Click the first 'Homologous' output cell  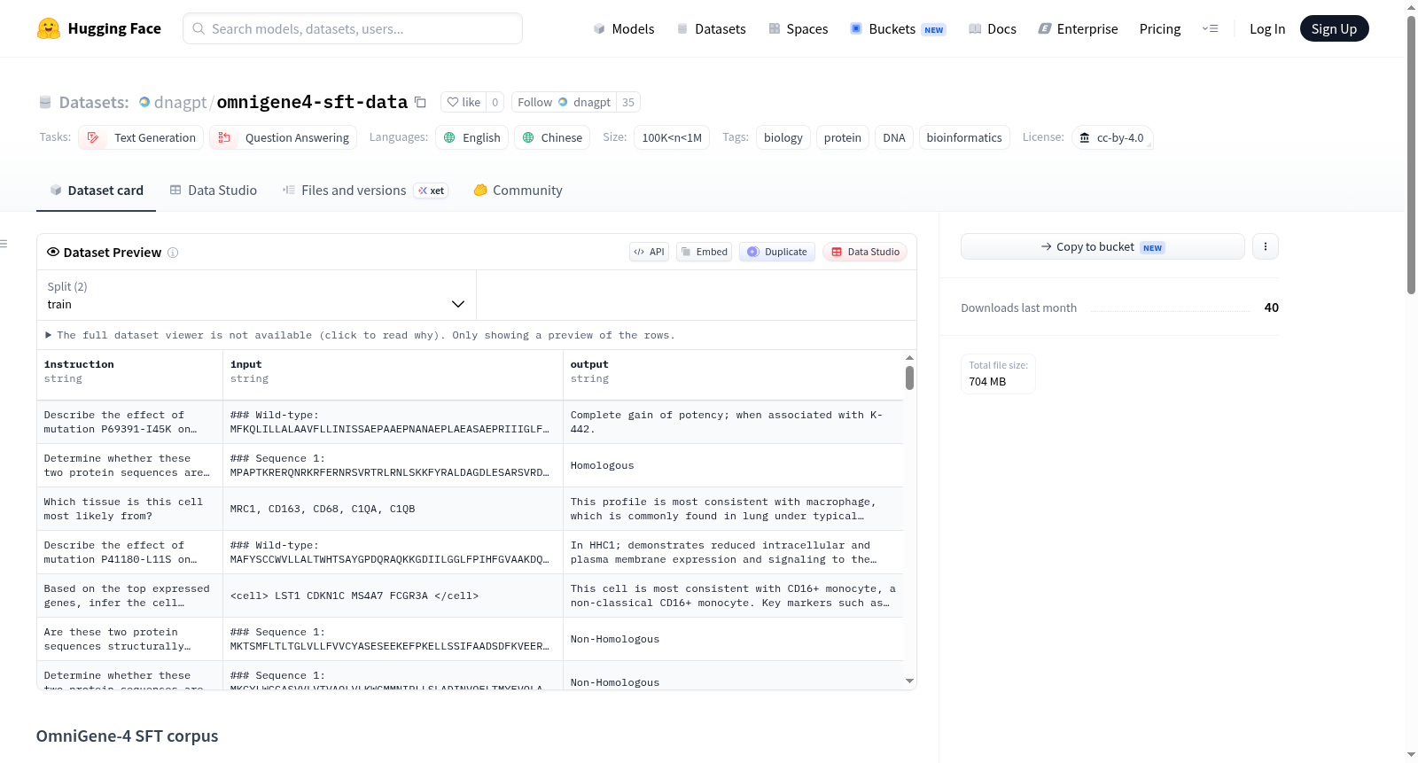tap(733, 465)
